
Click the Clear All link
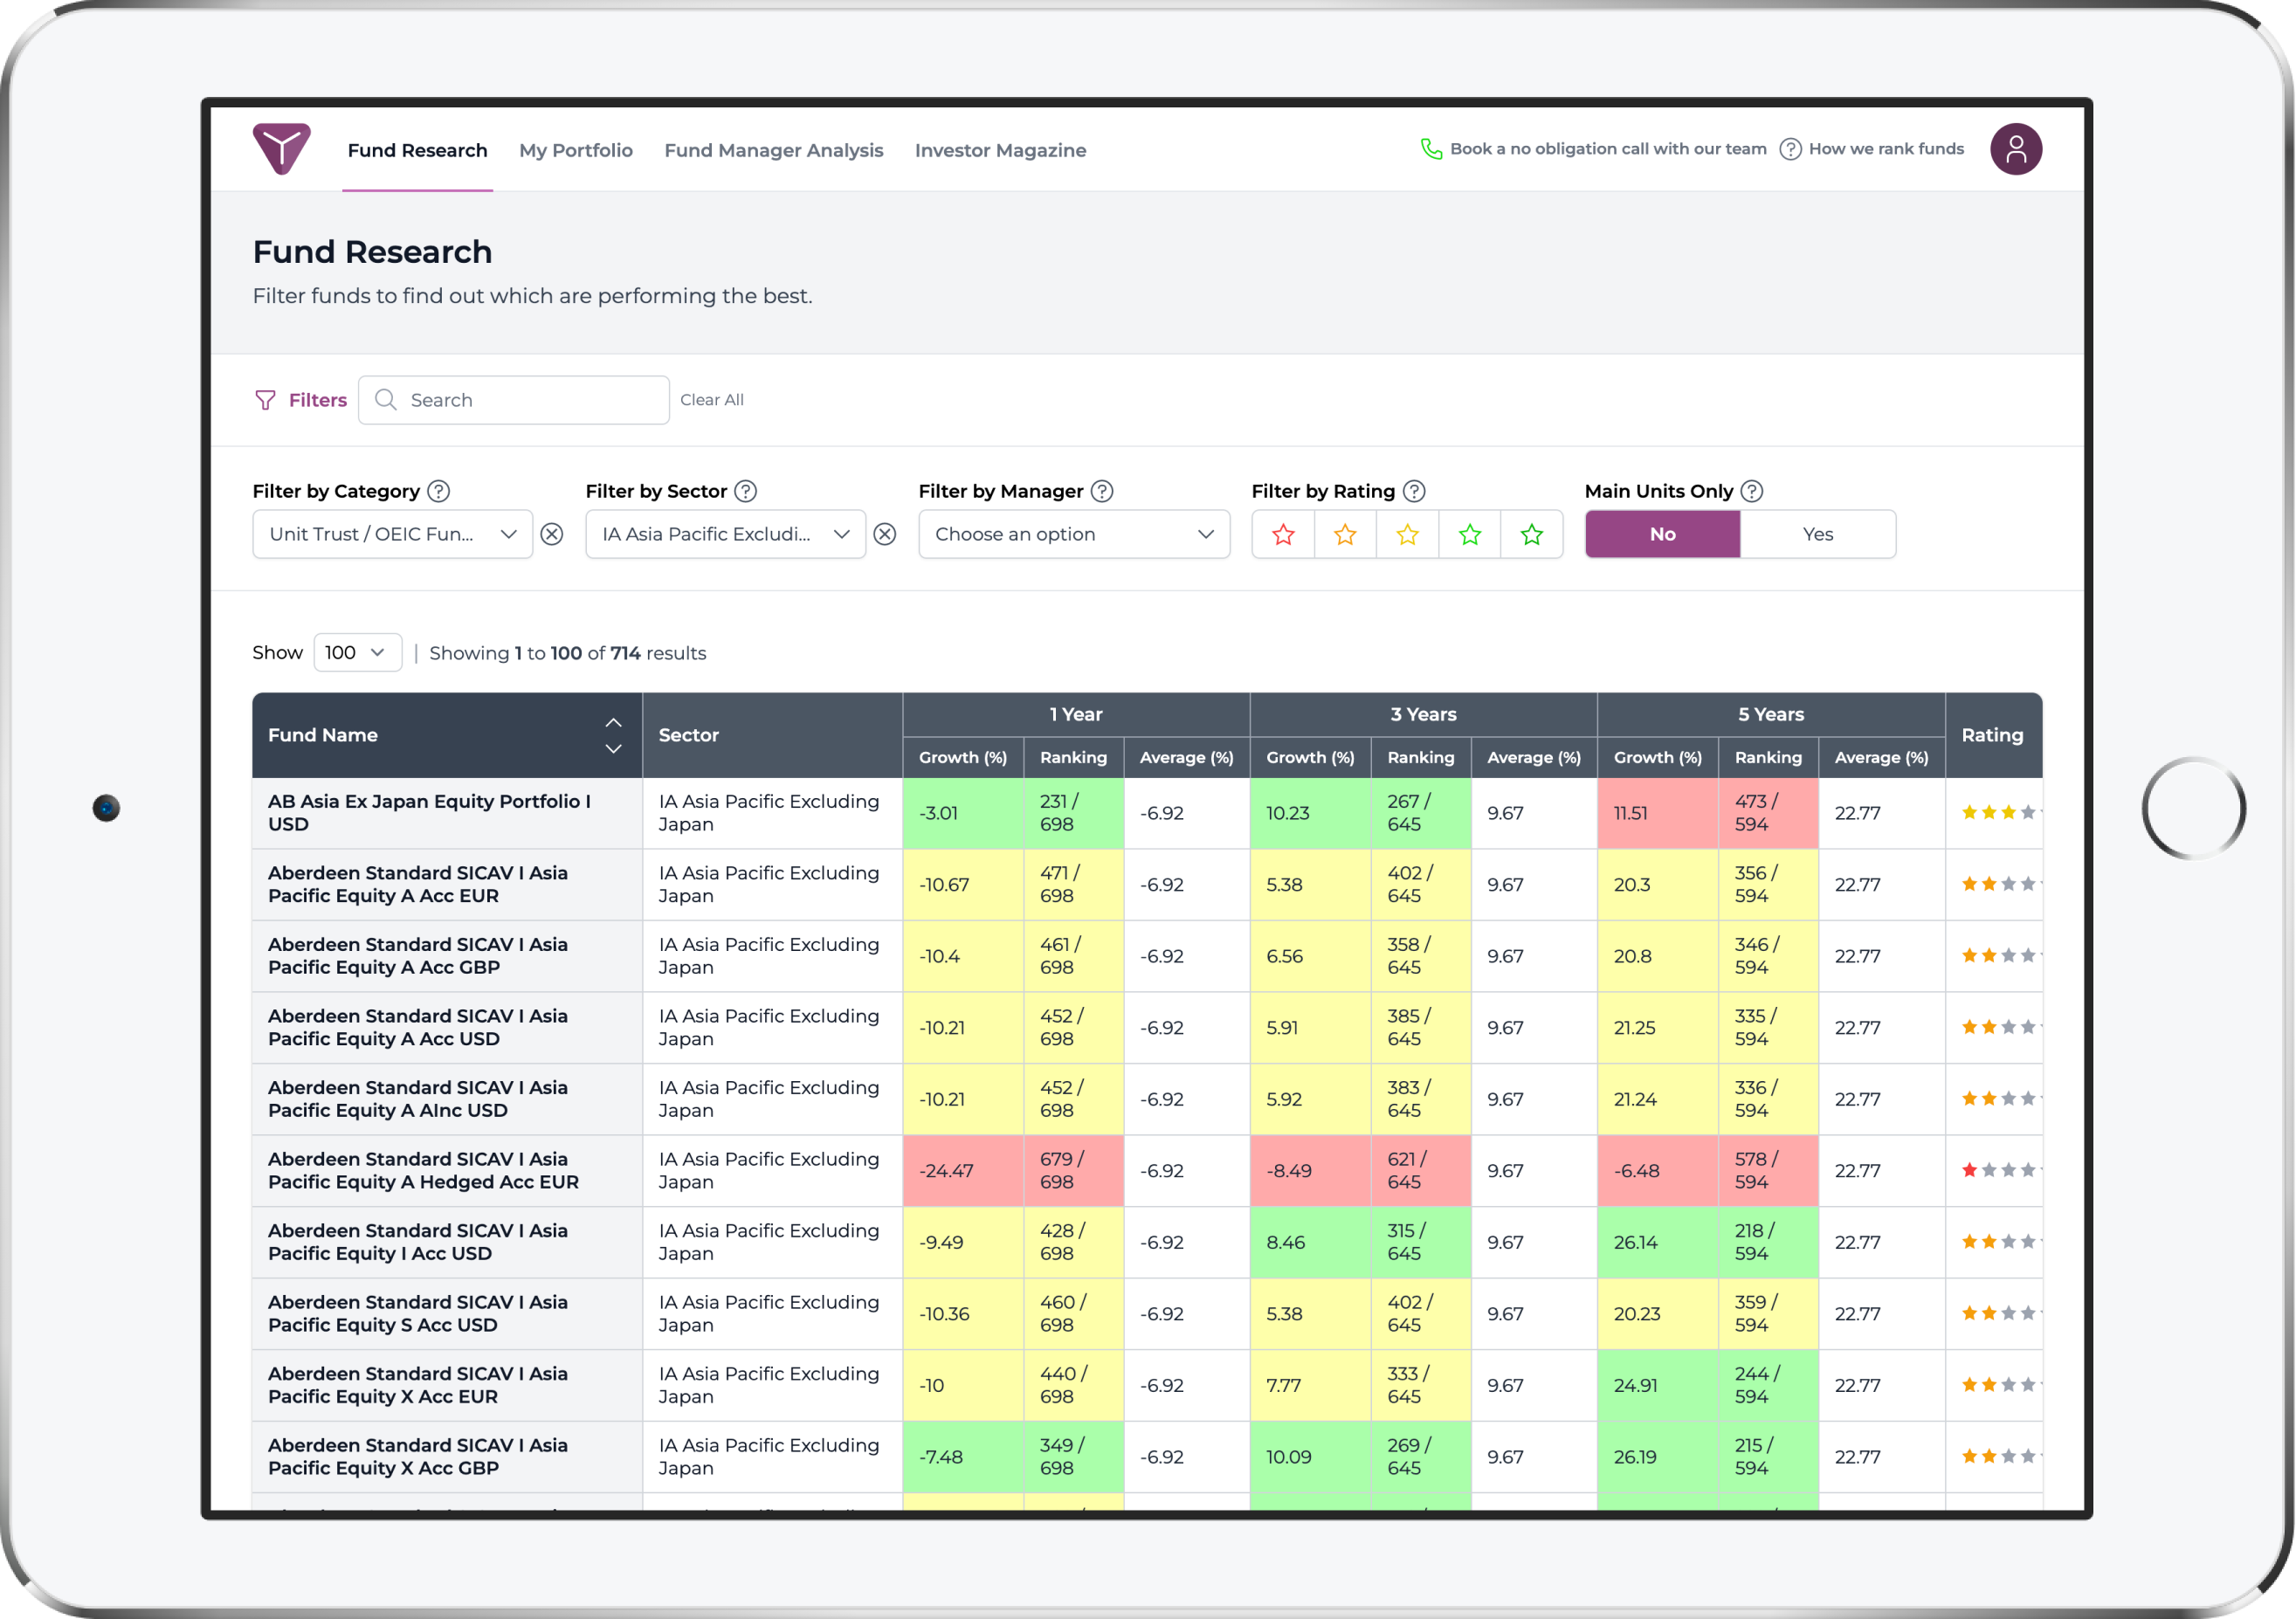pos(712,400)
